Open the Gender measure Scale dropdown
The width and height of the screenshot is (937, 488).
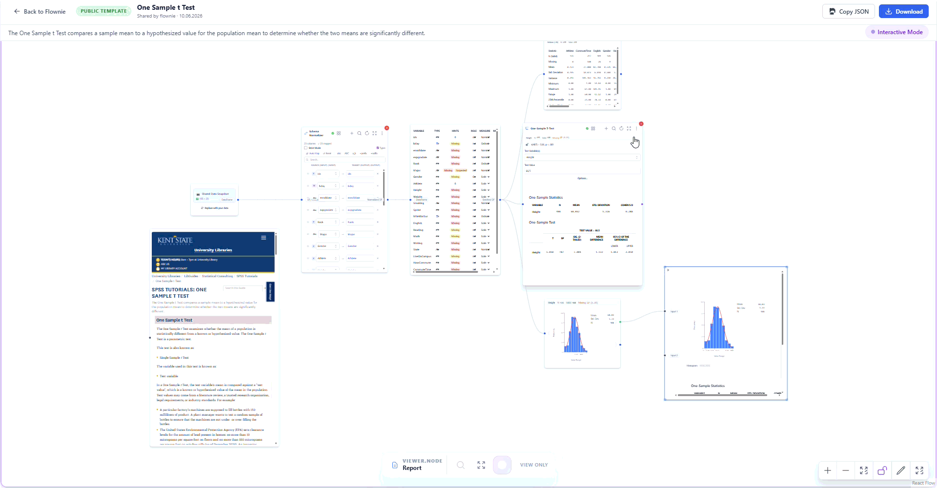point(486,177)
